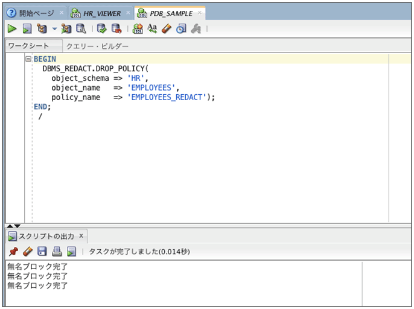Open the クエリー・ビルダー tab
This screenshot has width=414, height=309.
pos(97,46)
